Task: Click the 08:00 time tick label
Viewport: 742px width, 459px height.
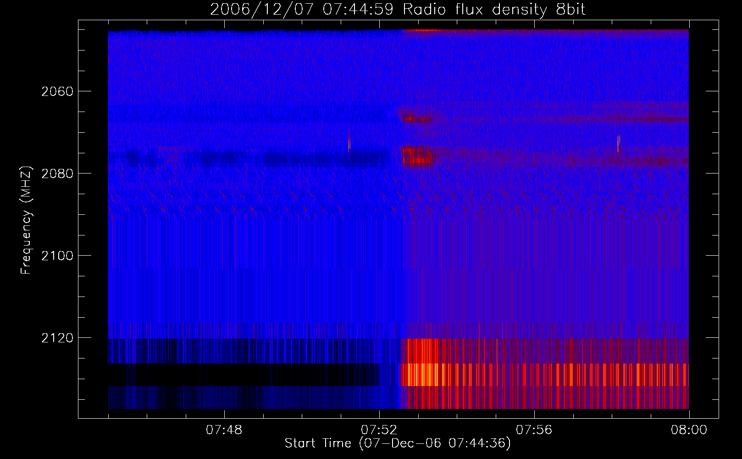Action: click(x=689, y=430)
